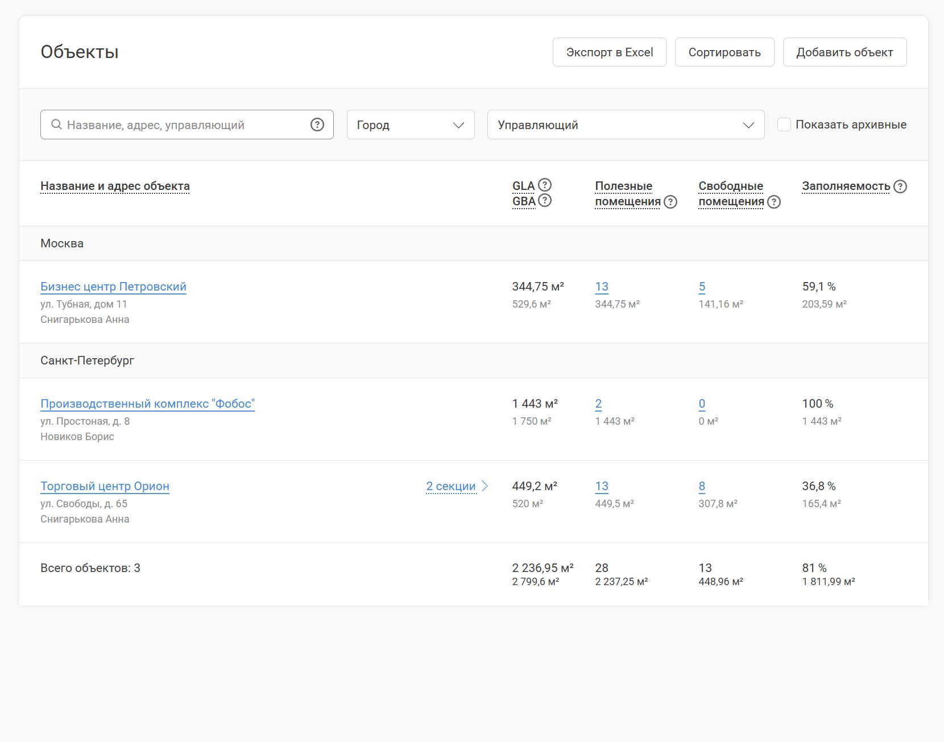
Task: Click the search magnifier icon
Action: tap(56, 125)
